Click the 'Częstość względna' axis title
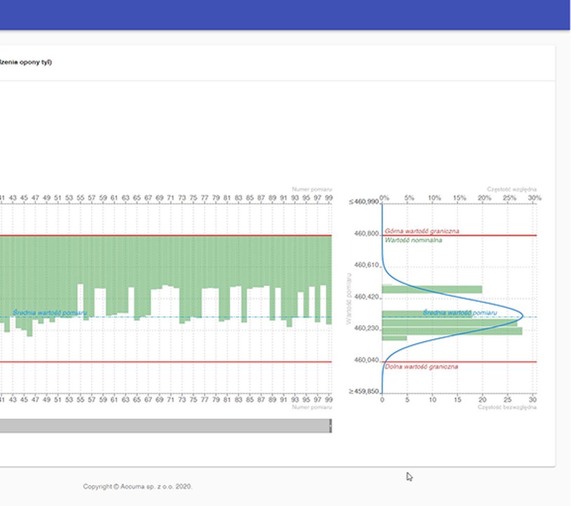 [511, 189]
